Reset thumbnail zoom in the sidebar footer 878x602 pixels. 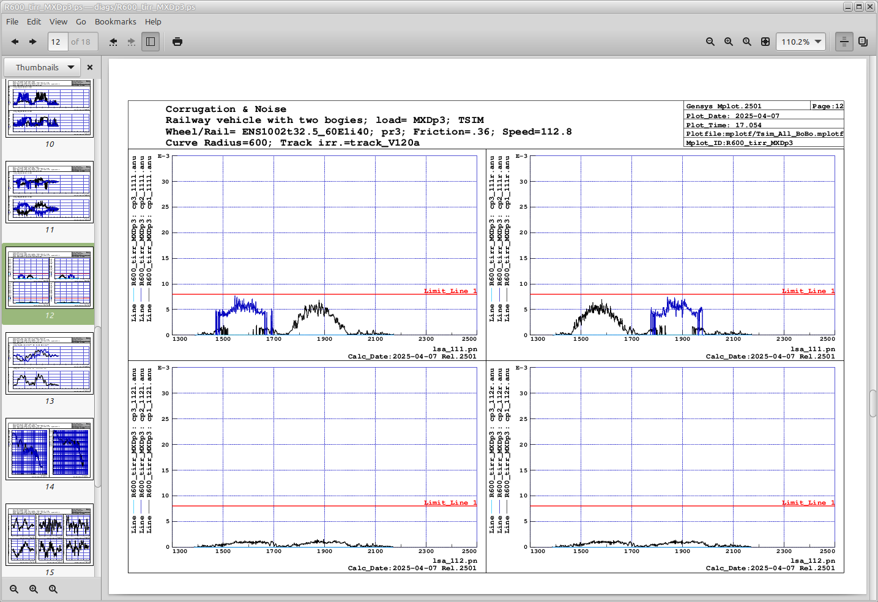[x=53, y=589]
